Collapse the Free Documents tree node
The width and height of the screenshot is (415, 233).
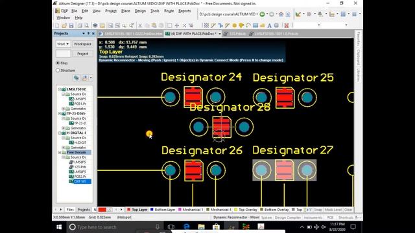60,153
